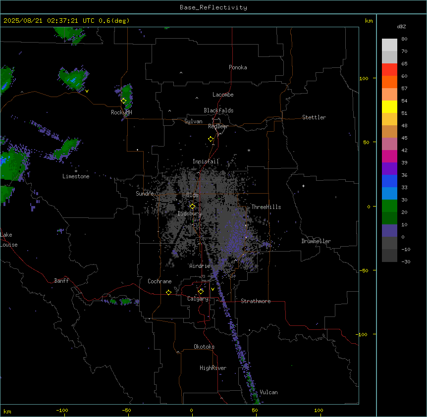Click the yellow diamond marker near Cochrane
This screenshot has width=427, height=417.
point(168,292)
